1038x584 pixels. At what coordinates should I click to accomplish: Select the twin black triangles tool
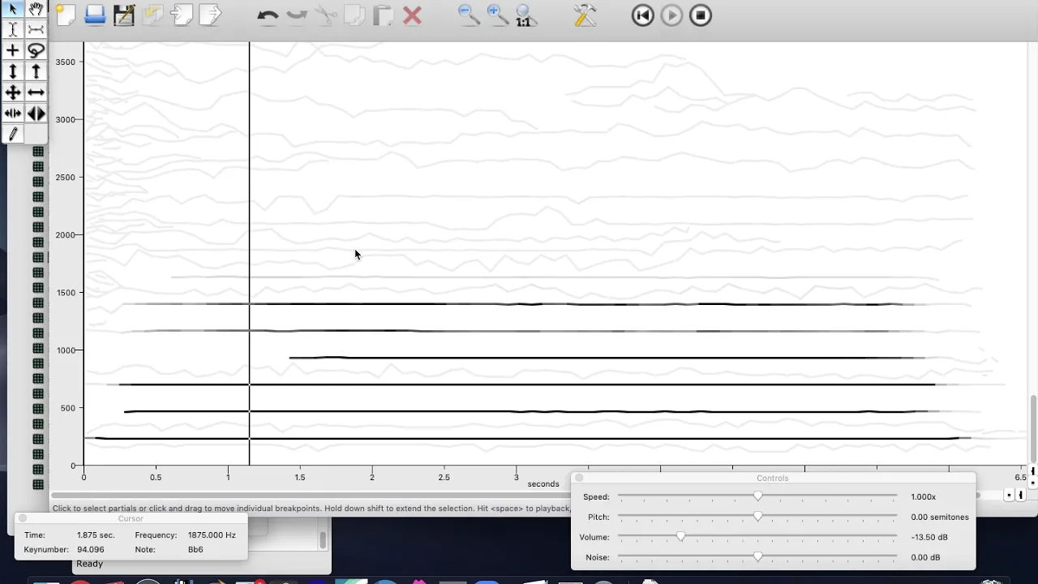36,114
